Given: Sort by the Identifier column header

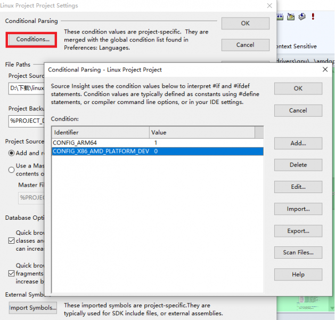Looking at the screenshot, I should point(100,132).
